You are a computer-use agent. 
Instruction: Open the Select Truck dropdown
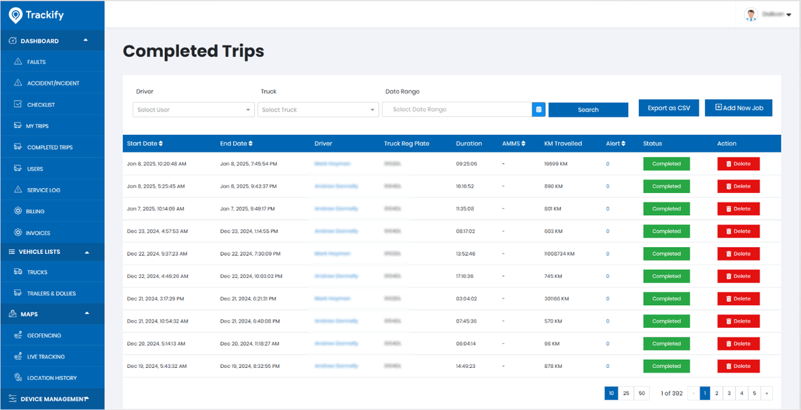(x=318, y=110)
